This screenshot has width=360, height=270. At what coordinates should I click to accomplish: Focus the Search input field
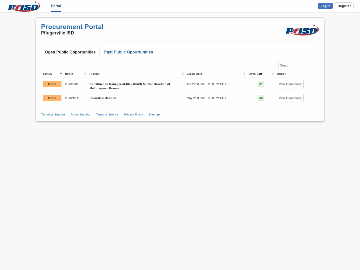pyautogui.click(x=298, y=65)
